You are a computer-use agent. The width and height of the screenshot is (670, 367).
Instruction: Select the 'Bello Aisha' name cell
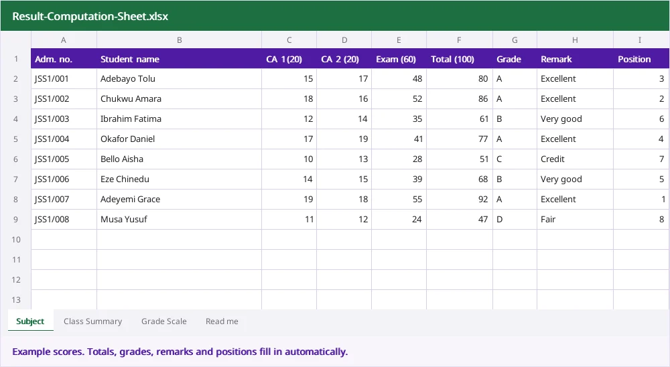click(x=179, y=159)
